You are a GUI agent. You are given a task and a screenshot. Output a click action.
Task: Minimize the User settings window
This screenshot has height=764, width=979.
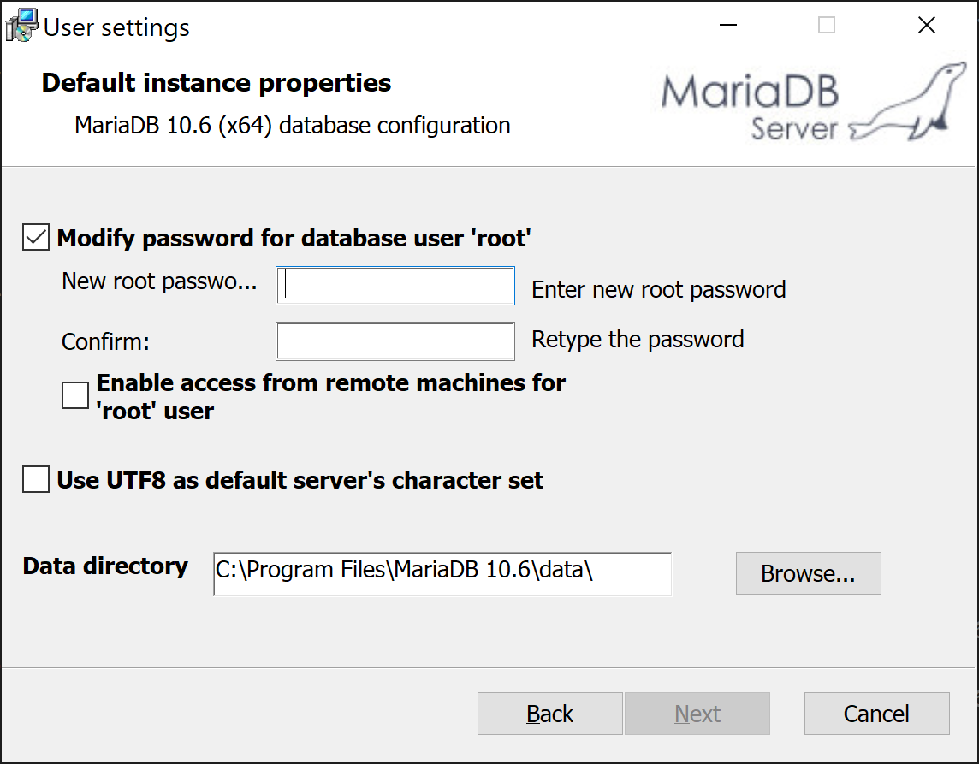pos(728,26)
